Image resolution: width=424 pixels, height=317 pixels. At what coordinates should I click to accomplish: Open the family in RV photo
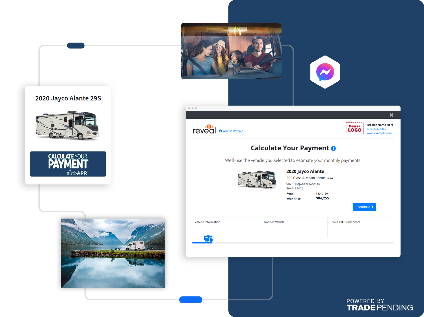[x=231, y=51]
